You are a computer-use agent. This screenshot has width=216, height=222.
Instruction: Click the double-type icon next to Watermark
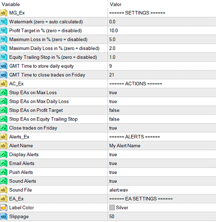pyautogui.click(x=3, y=22)
